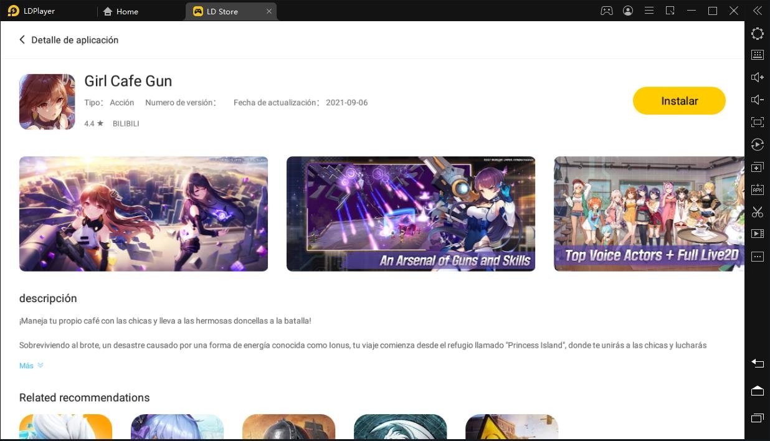Screen dimensions: 770x441
Task: Click the 2021-09-06 update date
Action: (346, 103)
